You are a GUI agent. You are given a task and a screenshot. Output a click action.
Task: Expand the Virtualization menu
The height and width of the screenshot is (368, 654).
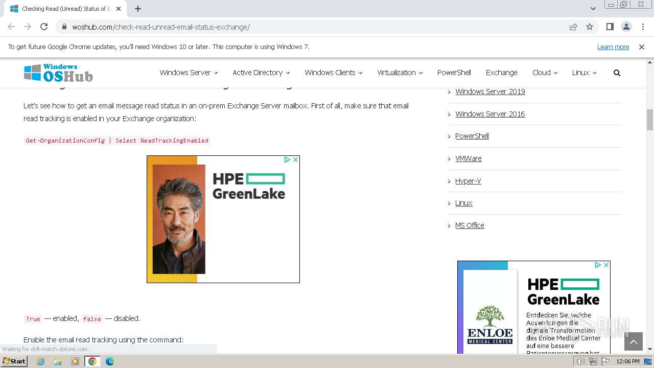tap(400, 73)
